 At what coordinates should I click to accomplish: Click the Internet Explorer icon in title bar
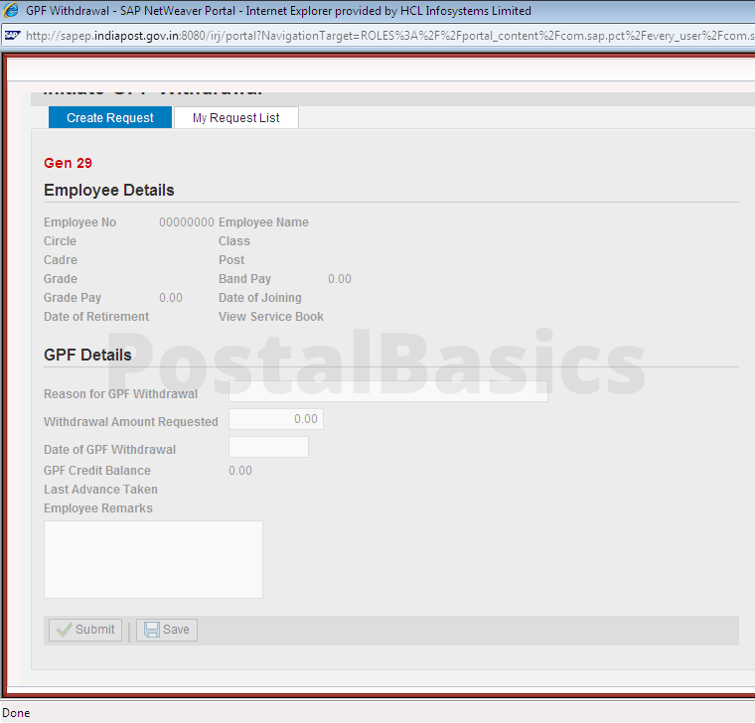[11, 11]
